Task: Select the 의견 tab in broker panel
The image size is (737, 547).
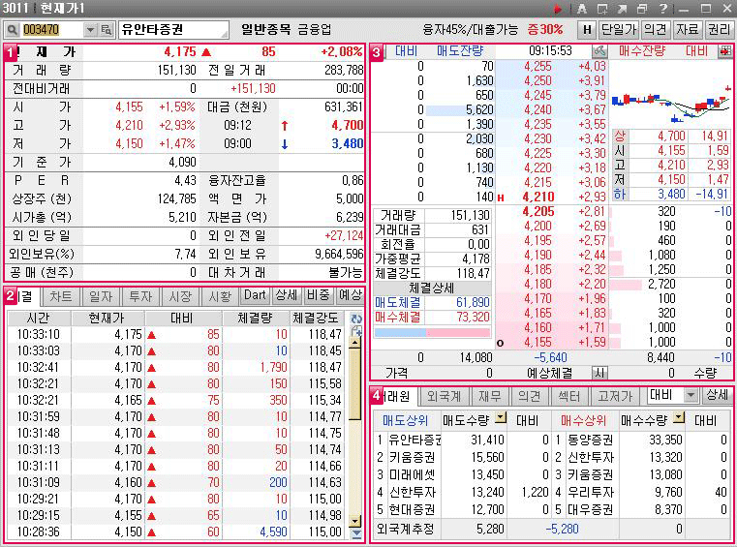Action: pos(529,396)
